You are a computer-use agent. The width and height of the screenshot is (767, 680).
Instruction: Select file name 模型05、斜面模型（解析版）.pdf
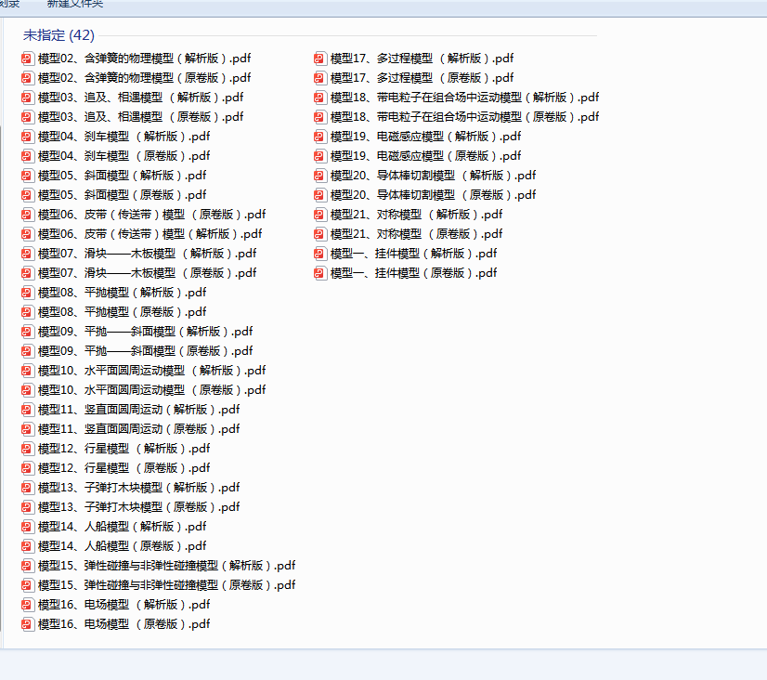[x=123, y=176]
